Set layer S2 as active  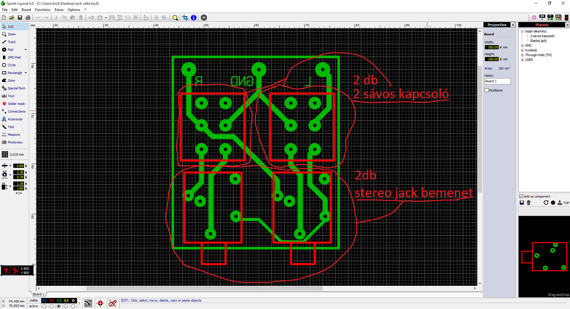click(66, 306)
